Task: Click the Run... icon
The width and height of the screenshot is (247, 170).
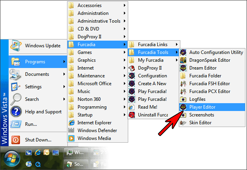Action: click(16, 124)
